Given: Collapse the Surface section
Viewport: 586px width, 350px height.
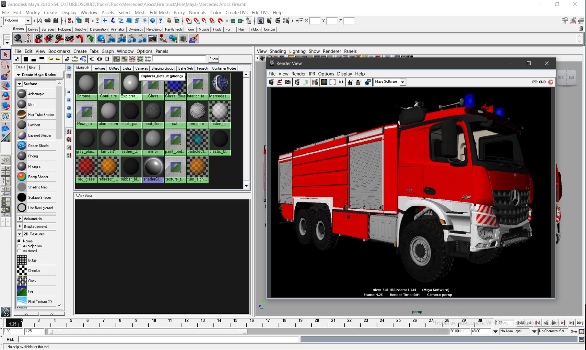Looking at the screenshot, I should 19,84.
